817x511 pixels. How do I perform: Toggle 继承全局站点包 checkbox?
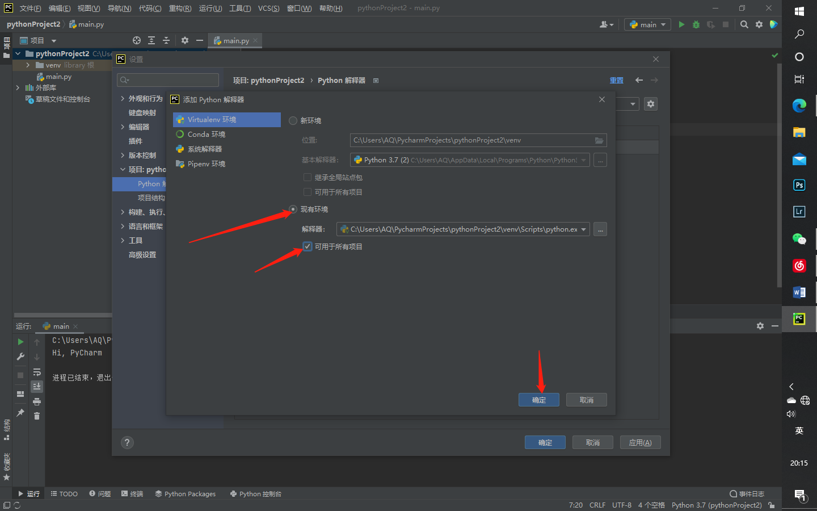(x=308, y=177)
